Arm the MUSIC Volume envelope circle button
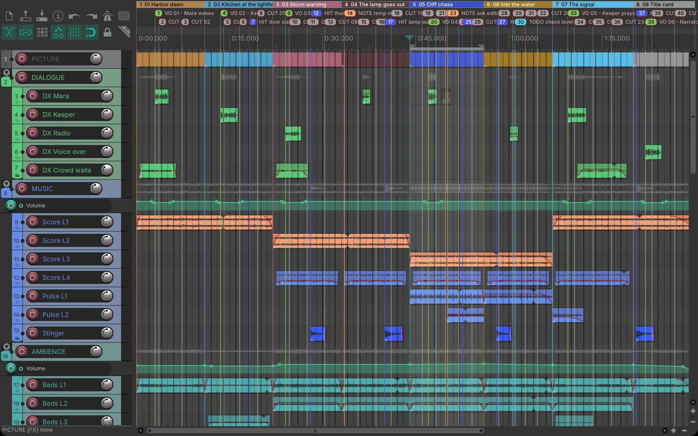698x436 pixels. click(x=11, y=205)
